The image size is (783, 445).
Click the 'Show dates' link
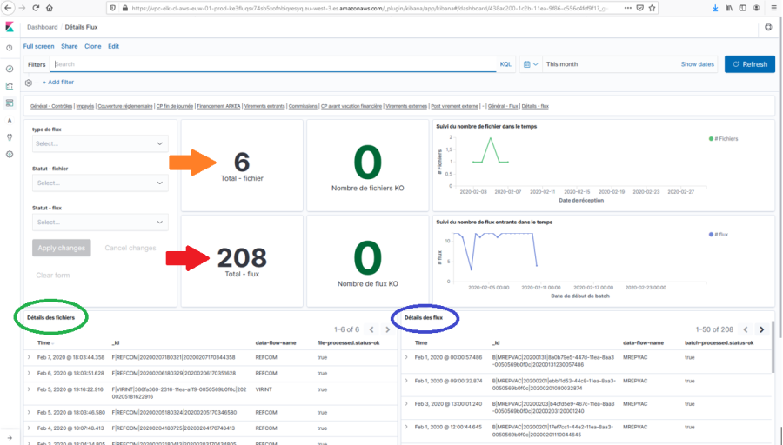[697, 64]
